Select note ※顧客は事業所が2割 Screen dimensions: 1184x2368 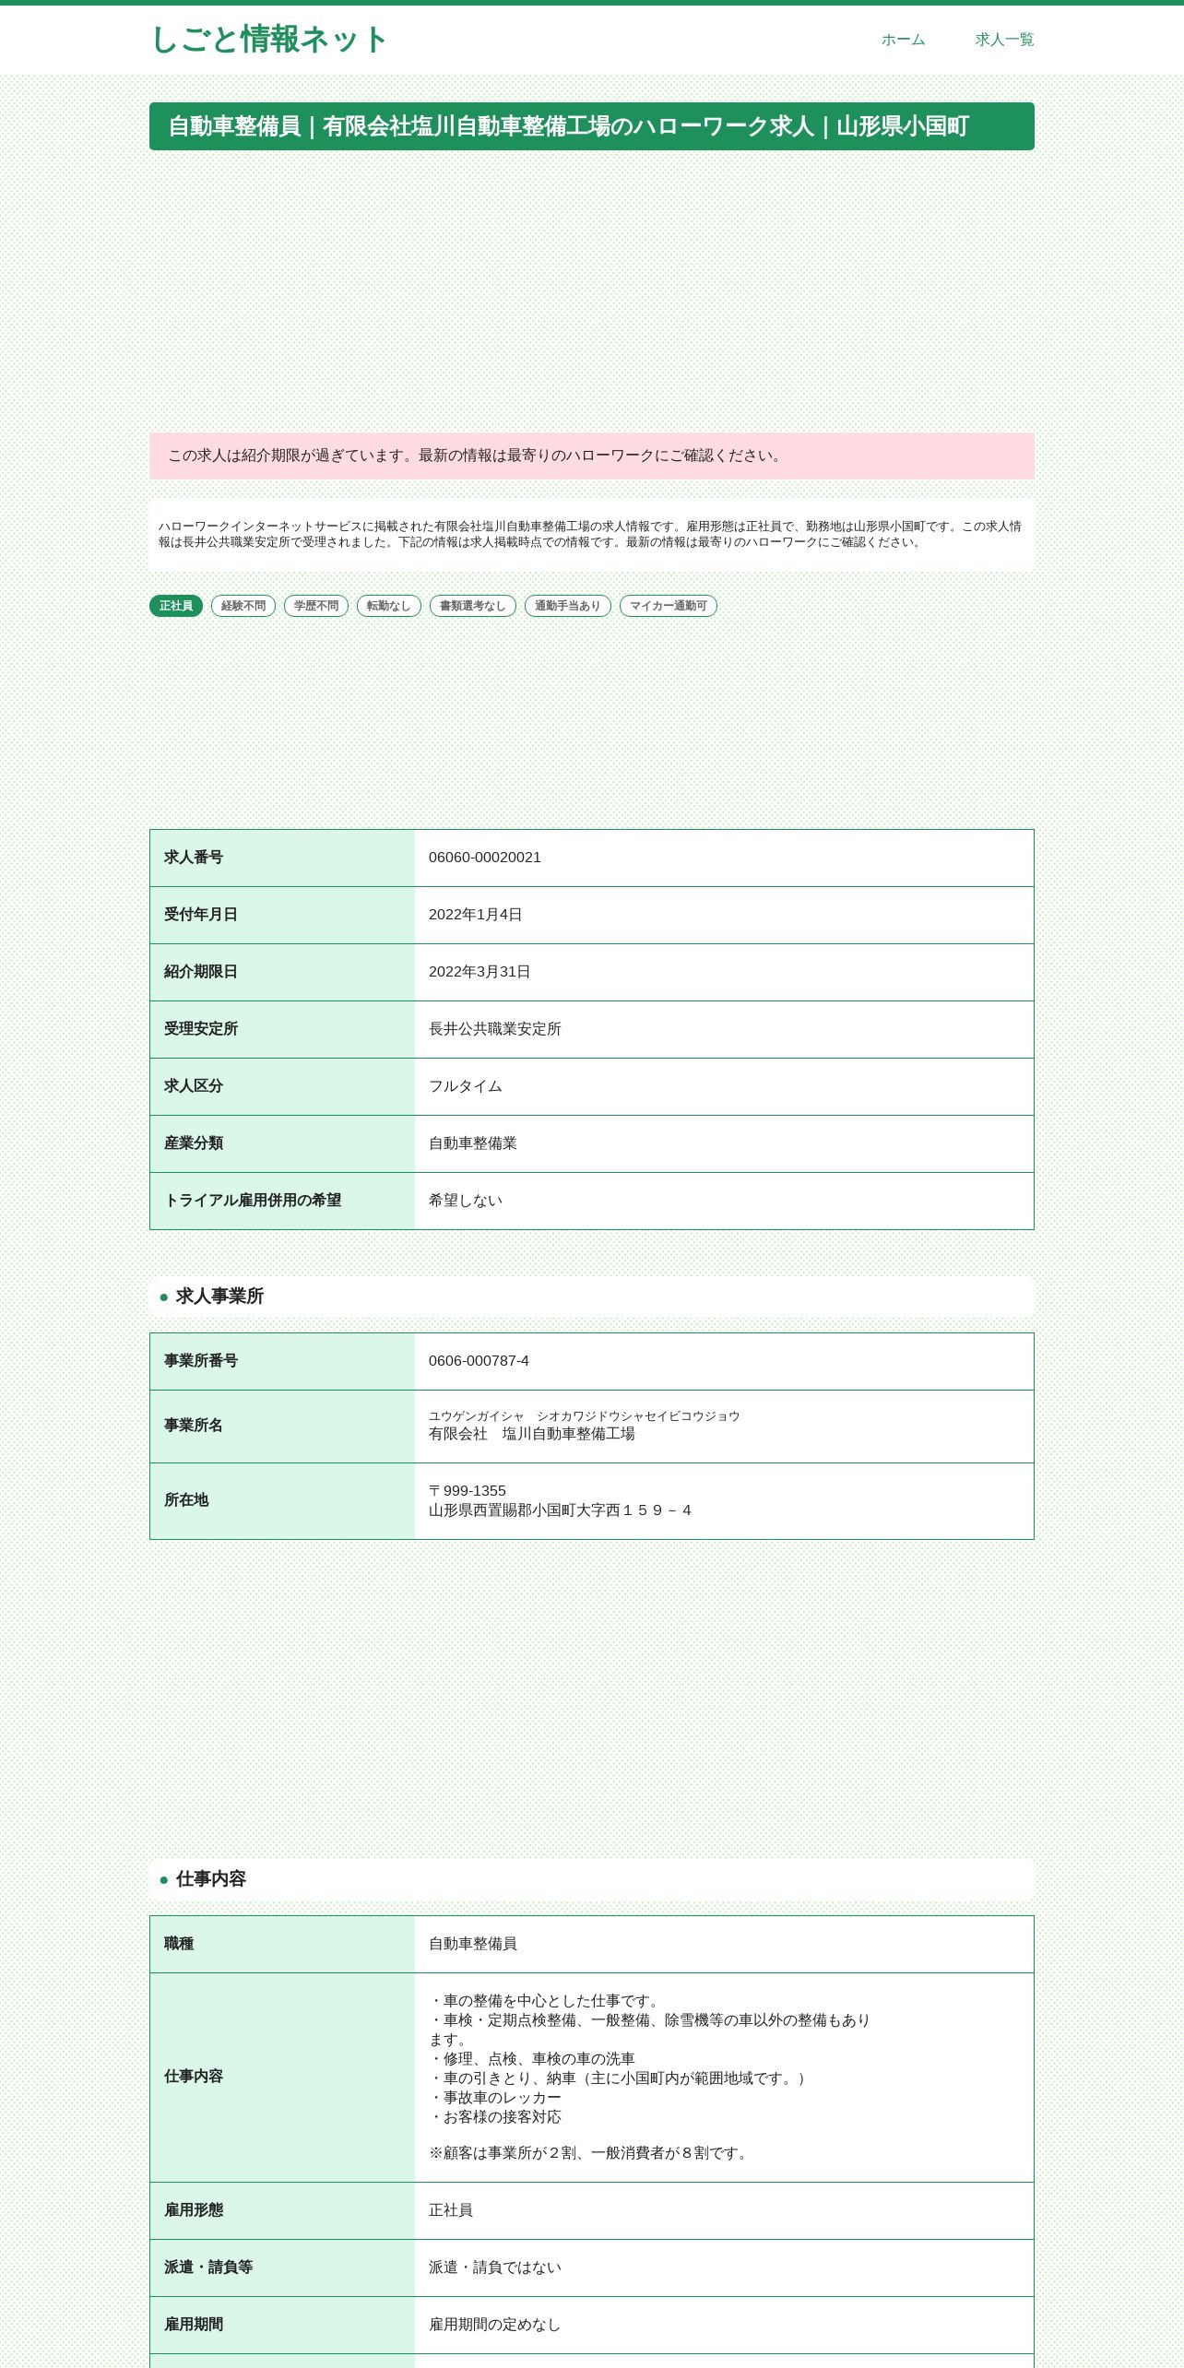[x=591, y=2153]
